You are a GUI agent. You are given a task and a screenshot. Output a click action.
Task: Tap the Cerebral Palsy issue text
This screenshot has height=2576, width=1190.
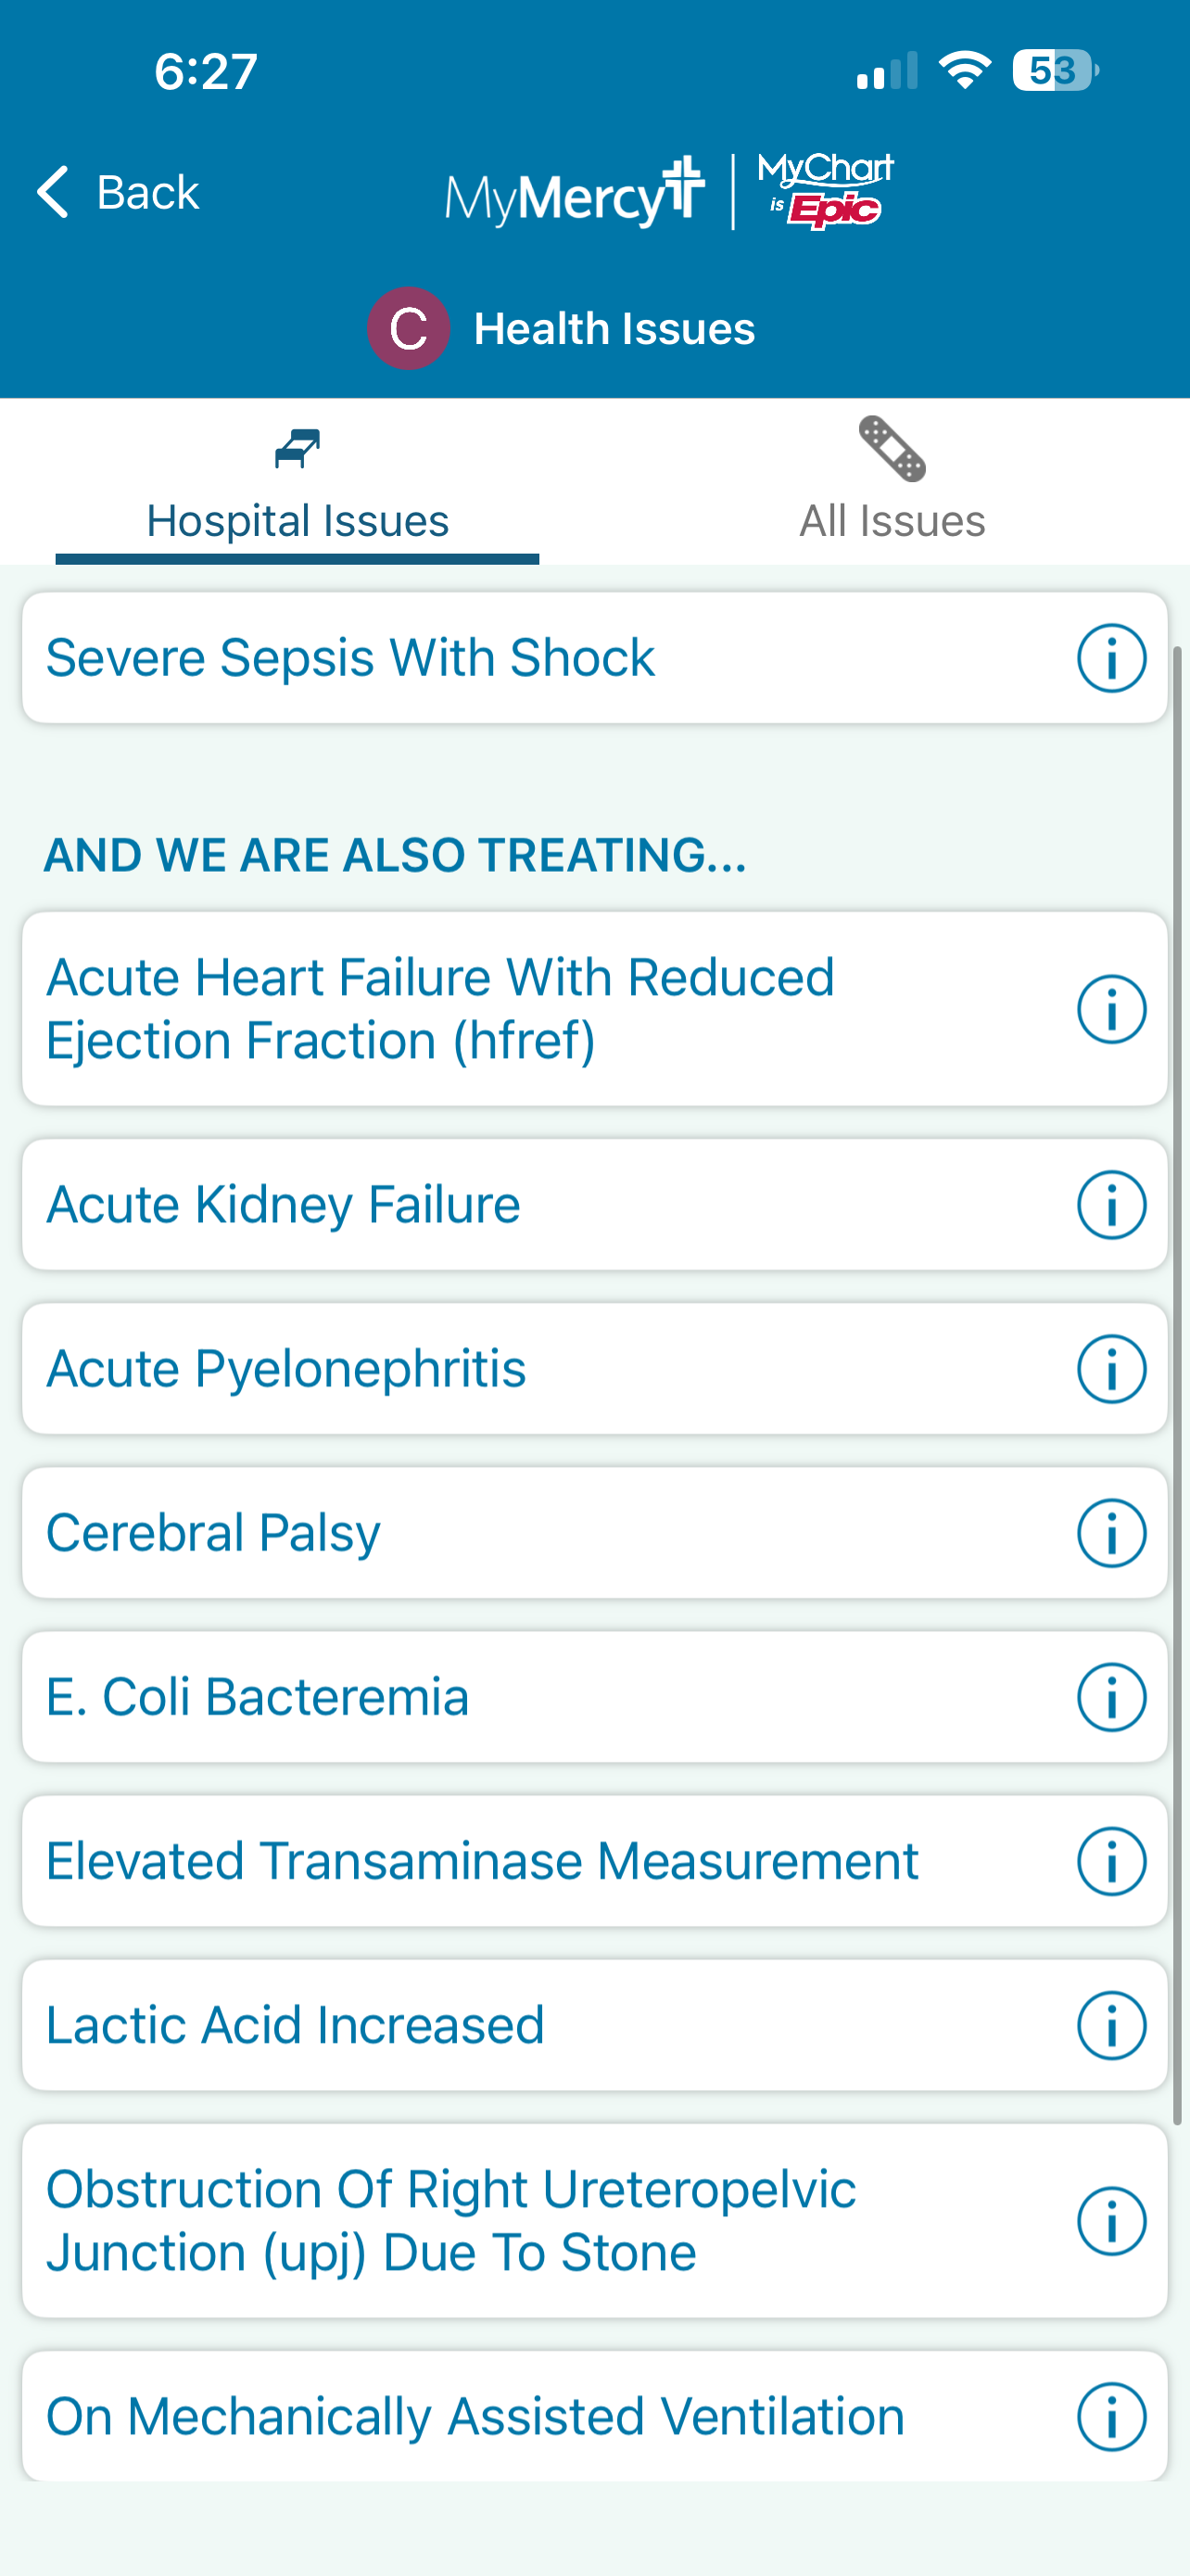[214, 1533]
